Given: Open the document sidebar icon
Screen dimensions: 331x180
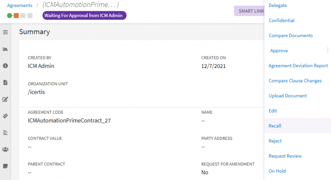Looking at the screenshot, I should 5,82.
